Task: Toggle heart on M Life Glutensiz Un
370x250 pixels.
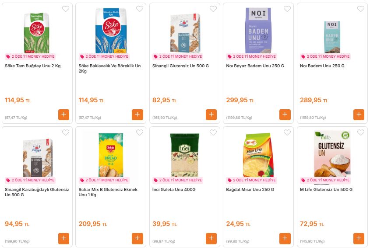Action: click(x=361, y=132)
